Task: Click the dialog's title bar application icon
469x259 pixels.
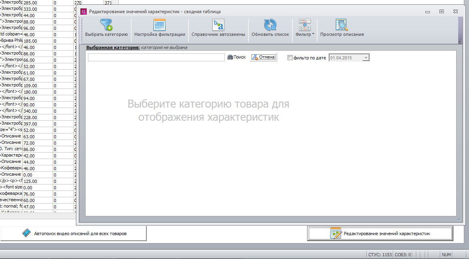Action: 84,12
